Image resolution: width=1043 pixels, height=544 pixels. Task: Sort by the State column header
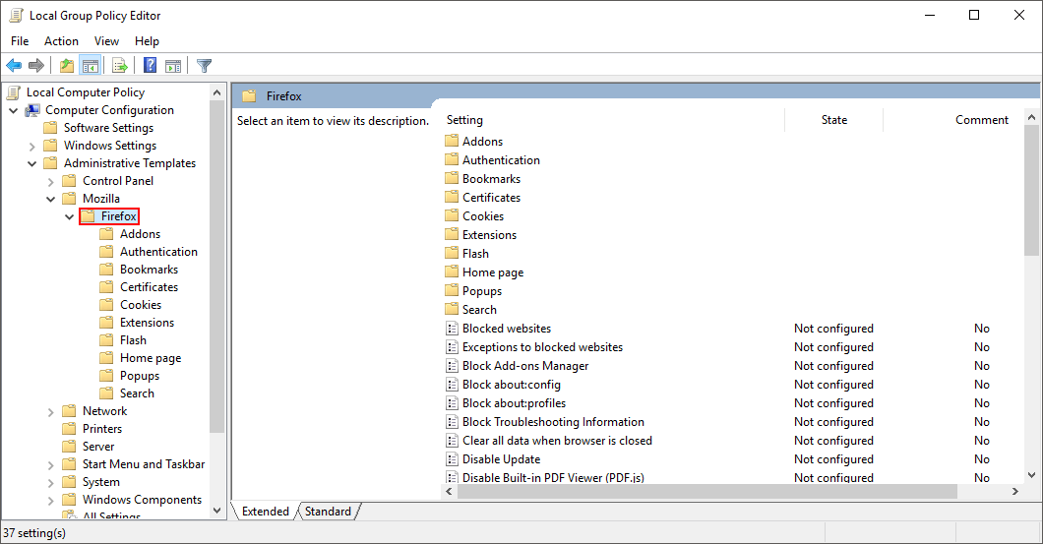[834, 120]
